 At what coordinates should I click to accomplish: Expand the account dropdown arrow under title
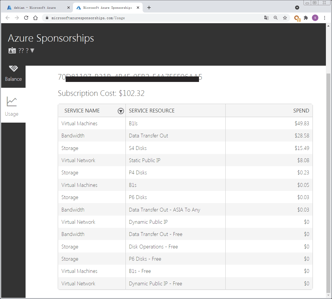(x=32, y=51)
